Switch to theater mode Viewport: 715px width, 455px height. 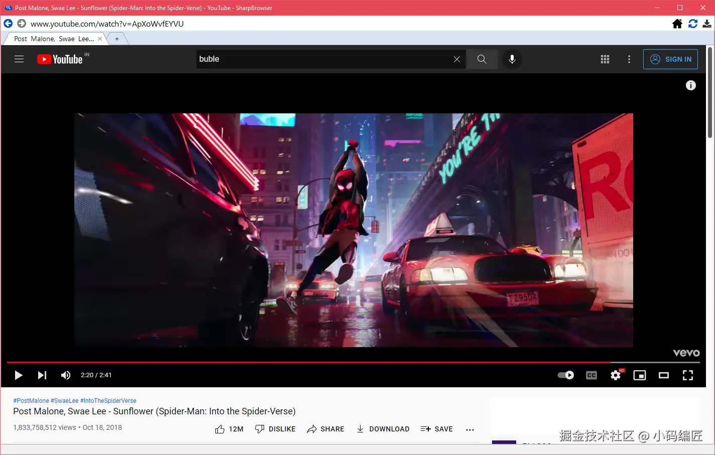click(663, 375)
